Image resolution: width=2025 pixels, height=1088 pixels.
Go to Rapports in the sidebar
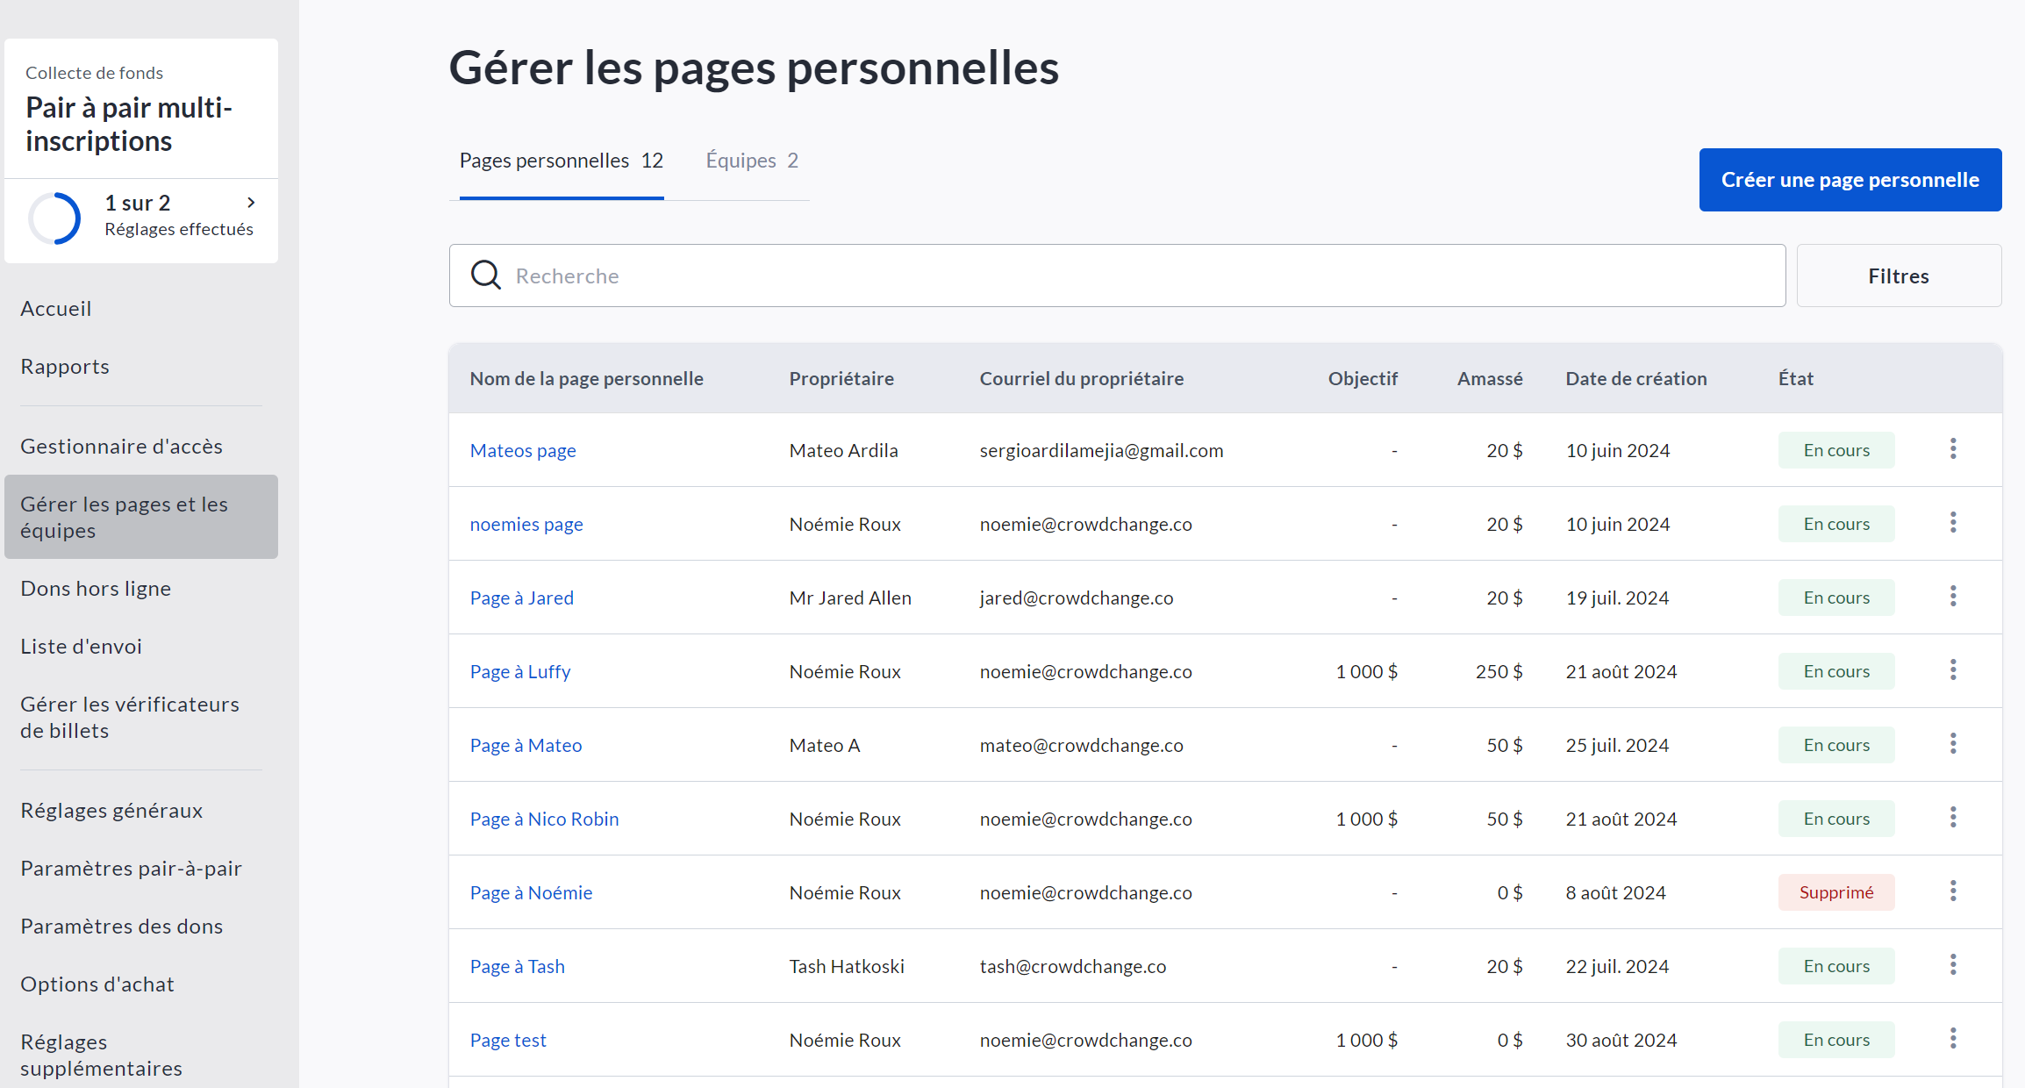pos(65,367)
